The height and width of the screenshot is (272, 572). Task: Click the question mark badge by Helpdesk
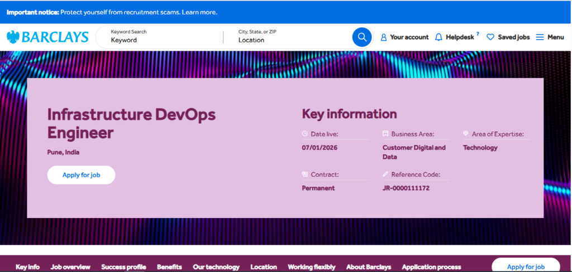478,33
